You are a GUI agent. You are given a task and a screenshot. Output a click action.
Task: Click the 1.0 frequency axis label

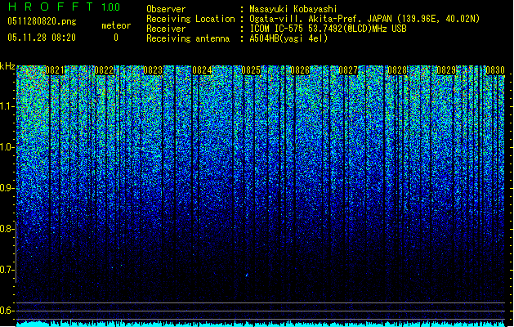click(6, 147)
